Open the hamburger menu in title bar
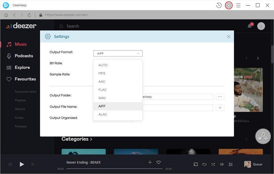This screenshot has height=174, width=274. [x=238, y=5]
